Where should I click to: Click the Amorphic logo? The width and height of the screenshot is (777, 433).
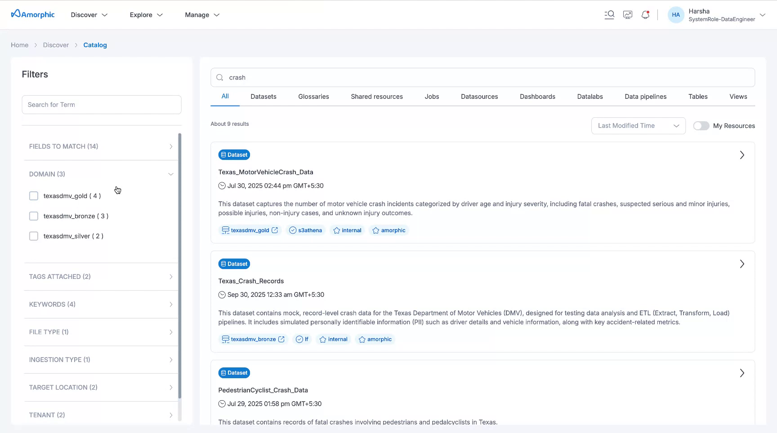[32, 14]
